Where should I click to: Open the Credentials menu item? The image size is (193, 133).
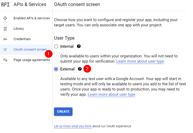(22, 39)
